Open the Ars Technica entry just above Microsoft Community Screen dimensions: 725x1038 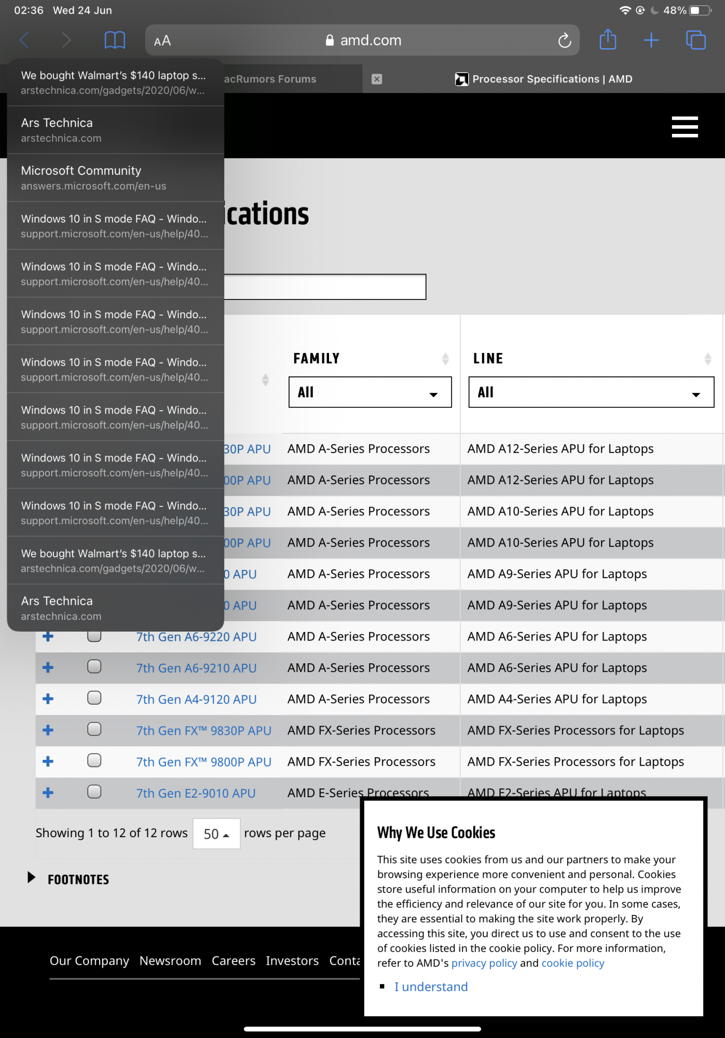115,130
